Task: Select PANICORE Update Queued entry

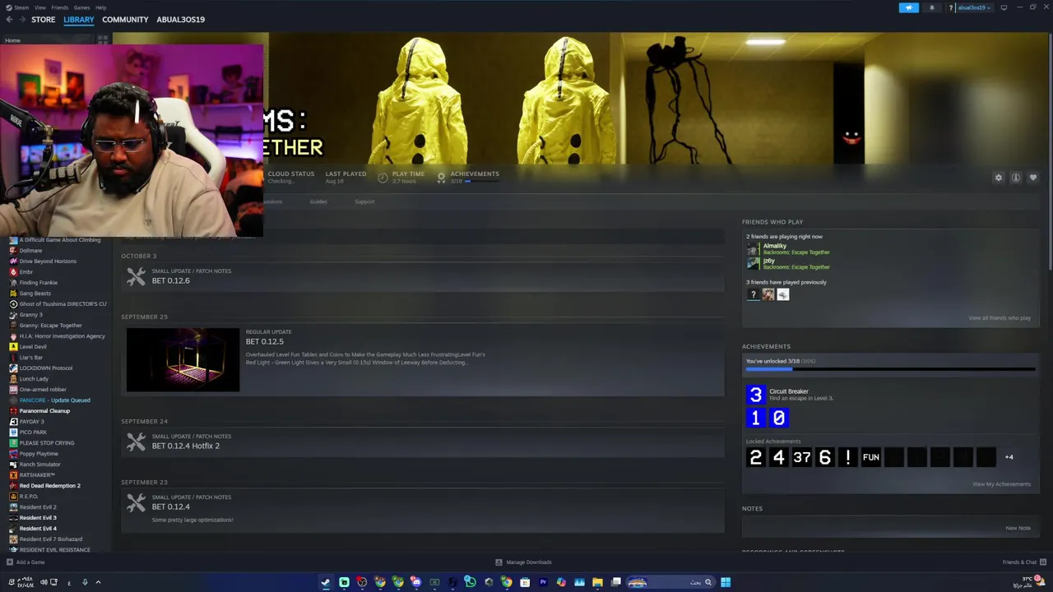Action: (x=55, y=400)
